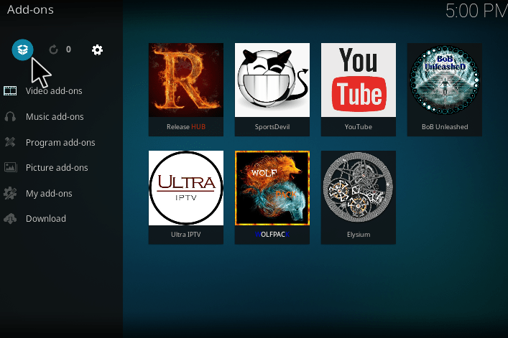Open add-on settings gear icon
Image resolution: width=508 pixels, height=338 pixels.
(x=97, y=50)
